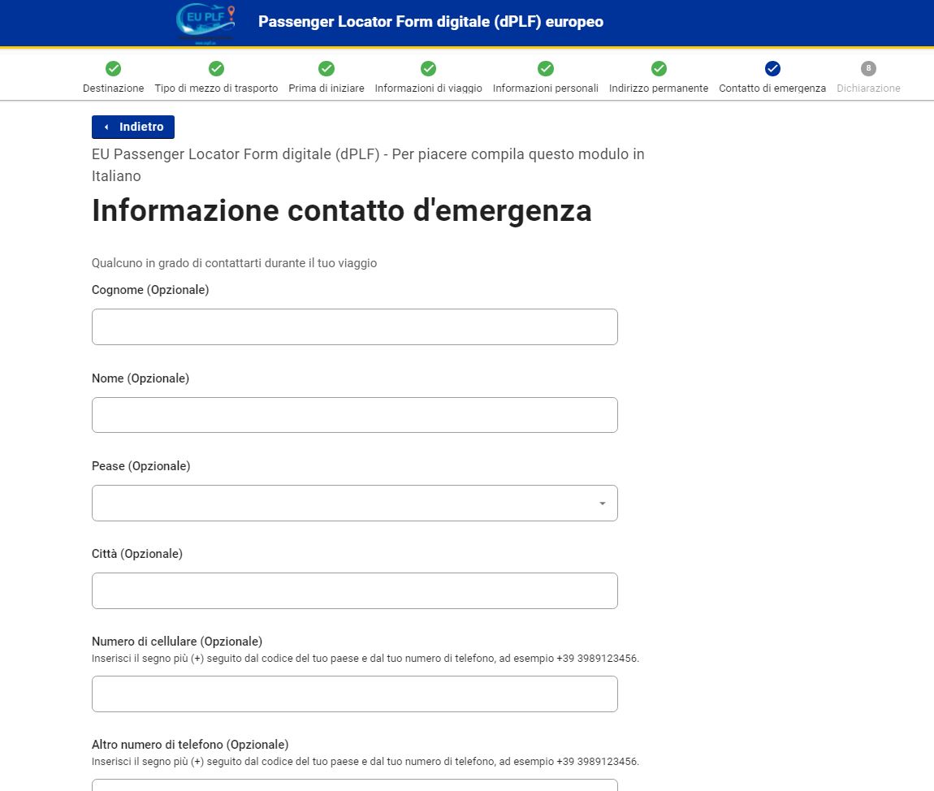This screenshot has width=934, height=791.
Task: Click the Indirizzo permanente checkmark icon
Action: 659,68
